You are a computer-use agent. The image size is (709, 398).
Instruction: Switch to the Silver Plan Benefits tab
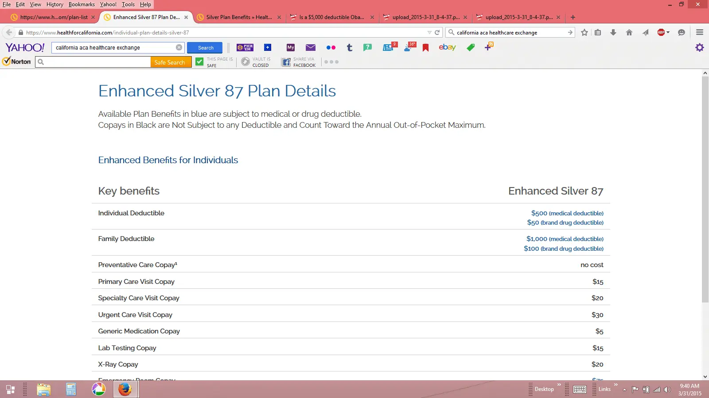point(239,17)
